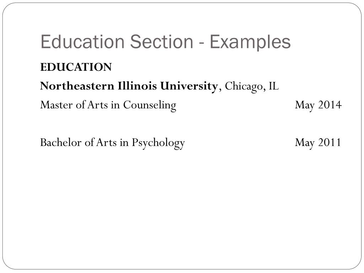The image size is (364, 273).
Task: Select the bold EDUCATION heading
Action: click(x=76, y=67)
